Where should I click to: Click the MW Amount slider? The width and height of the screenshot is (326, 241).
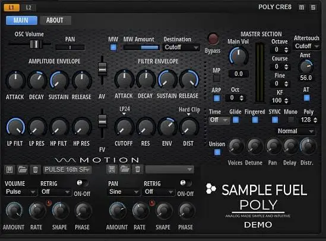click(141, 47)
